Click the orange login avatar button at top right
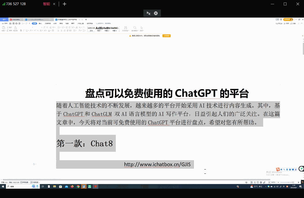The height and width of the screenshot is (198, 304). (288, 19)
